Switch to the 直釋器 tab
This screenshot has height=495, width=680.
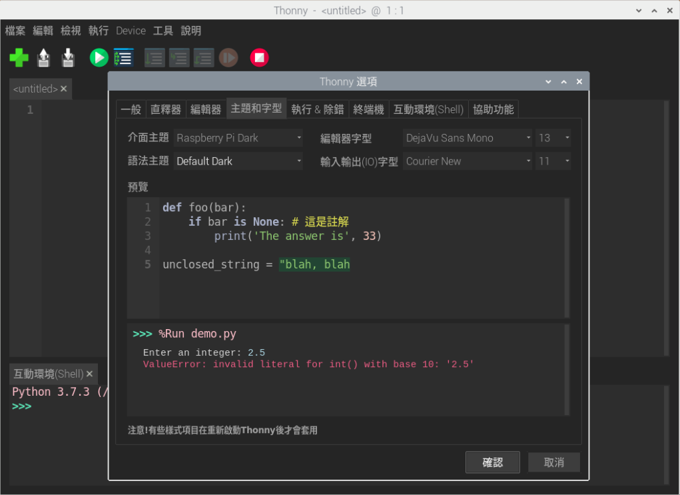pos(166,109)
